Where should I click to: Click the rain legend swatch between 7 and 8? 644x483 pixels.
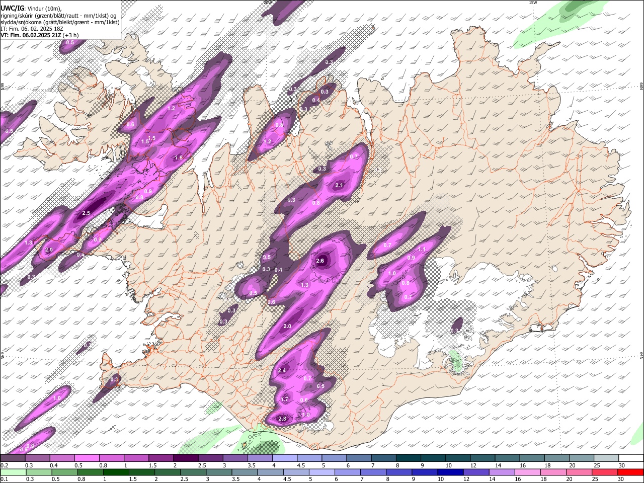pyautogui.click(x=372, y=472)
